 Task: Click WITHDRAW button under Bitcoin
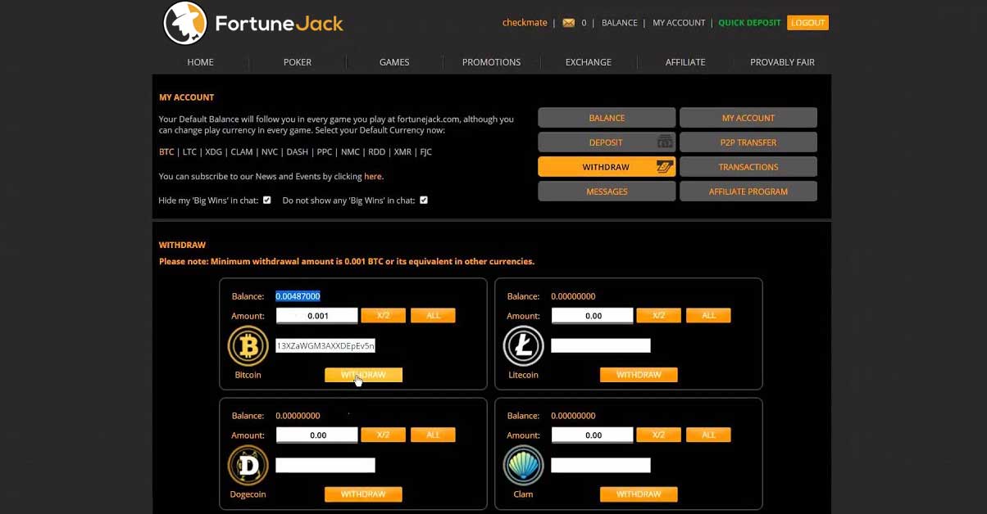[x=363, y=375]
